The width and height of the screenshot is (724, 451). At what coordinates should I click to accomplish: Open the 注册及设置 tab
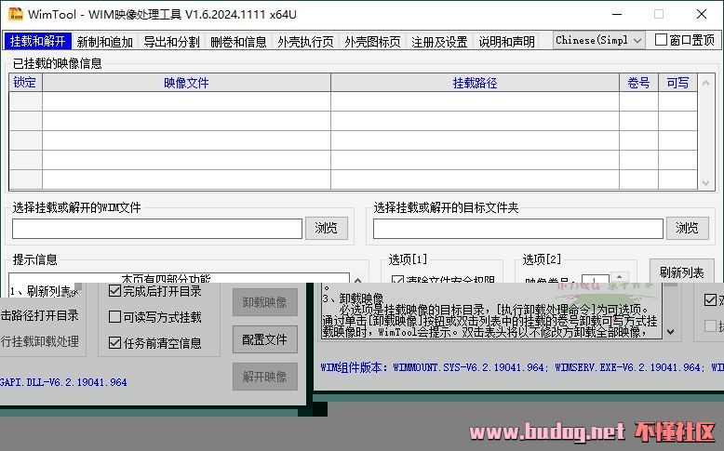click(439, 42)
